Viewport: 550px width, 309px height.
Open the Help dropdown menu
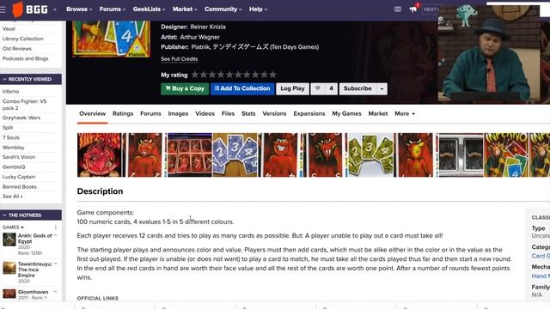(258, 9)
